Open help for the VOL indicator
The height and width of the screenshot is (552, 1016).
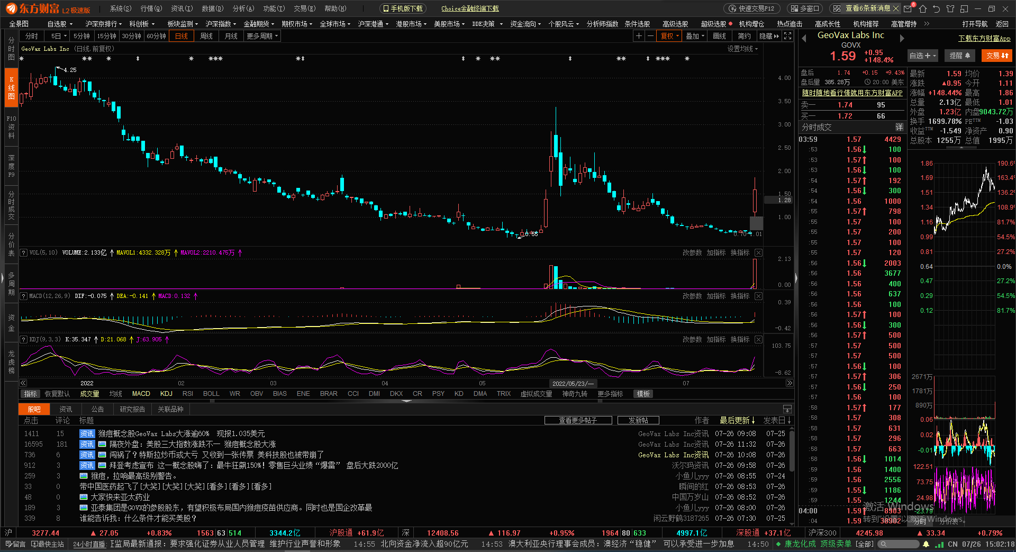[x=23, y=253]
